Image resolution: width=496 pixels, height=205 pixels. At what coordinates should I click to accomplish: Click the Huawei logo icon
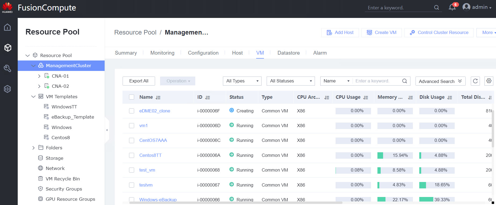click(7, 7)
